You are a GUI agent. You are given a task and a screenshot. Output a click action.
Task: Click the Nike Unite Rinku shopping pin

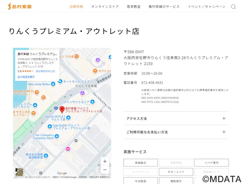[53, 84]
